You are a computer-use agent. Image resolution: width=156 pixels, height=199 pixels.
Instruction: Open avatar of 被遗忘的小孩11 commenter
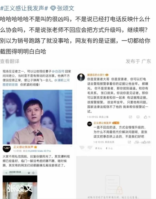point(81,77)
